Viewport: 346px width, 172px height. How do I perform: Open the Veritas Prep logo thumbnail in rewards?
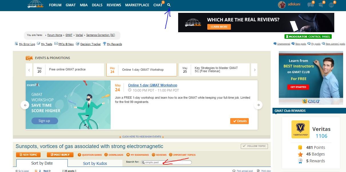click(x=300, y=129)
